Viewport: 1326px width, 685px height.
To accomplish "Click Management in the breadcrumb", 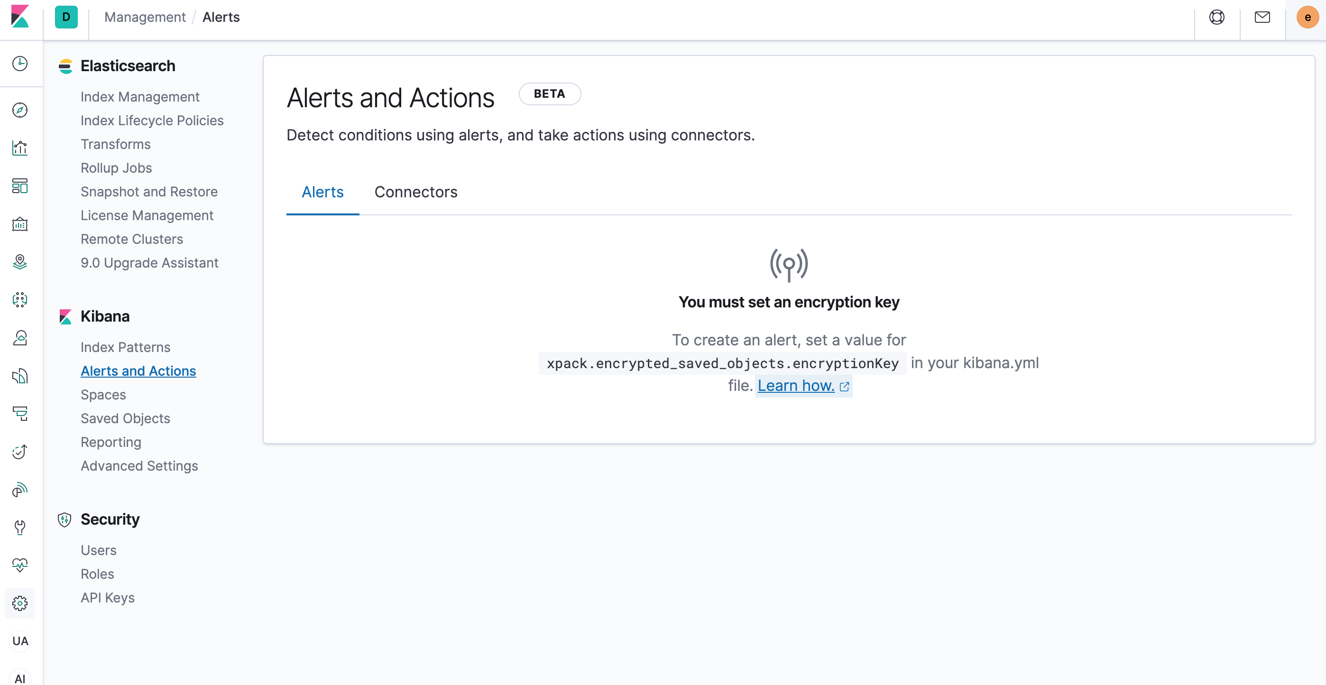I will [x=145, y=18].
